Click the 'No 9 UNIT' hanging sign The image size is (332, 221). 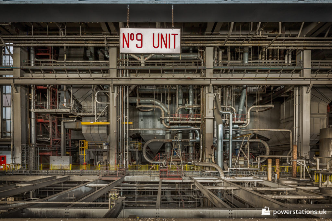[150, 41]
